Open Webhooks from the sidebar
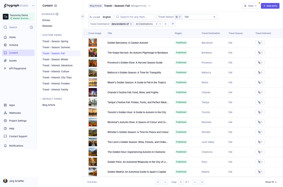Image resolution: width=283 pixels, height=187 pixels. 15,113
